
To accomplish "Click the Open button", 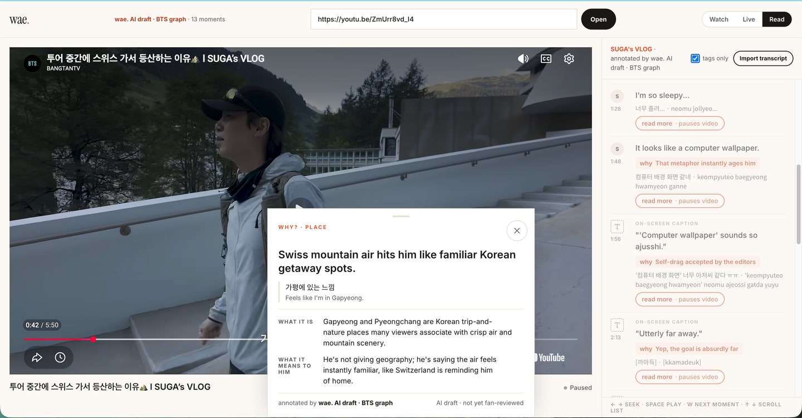I will 598,19.
